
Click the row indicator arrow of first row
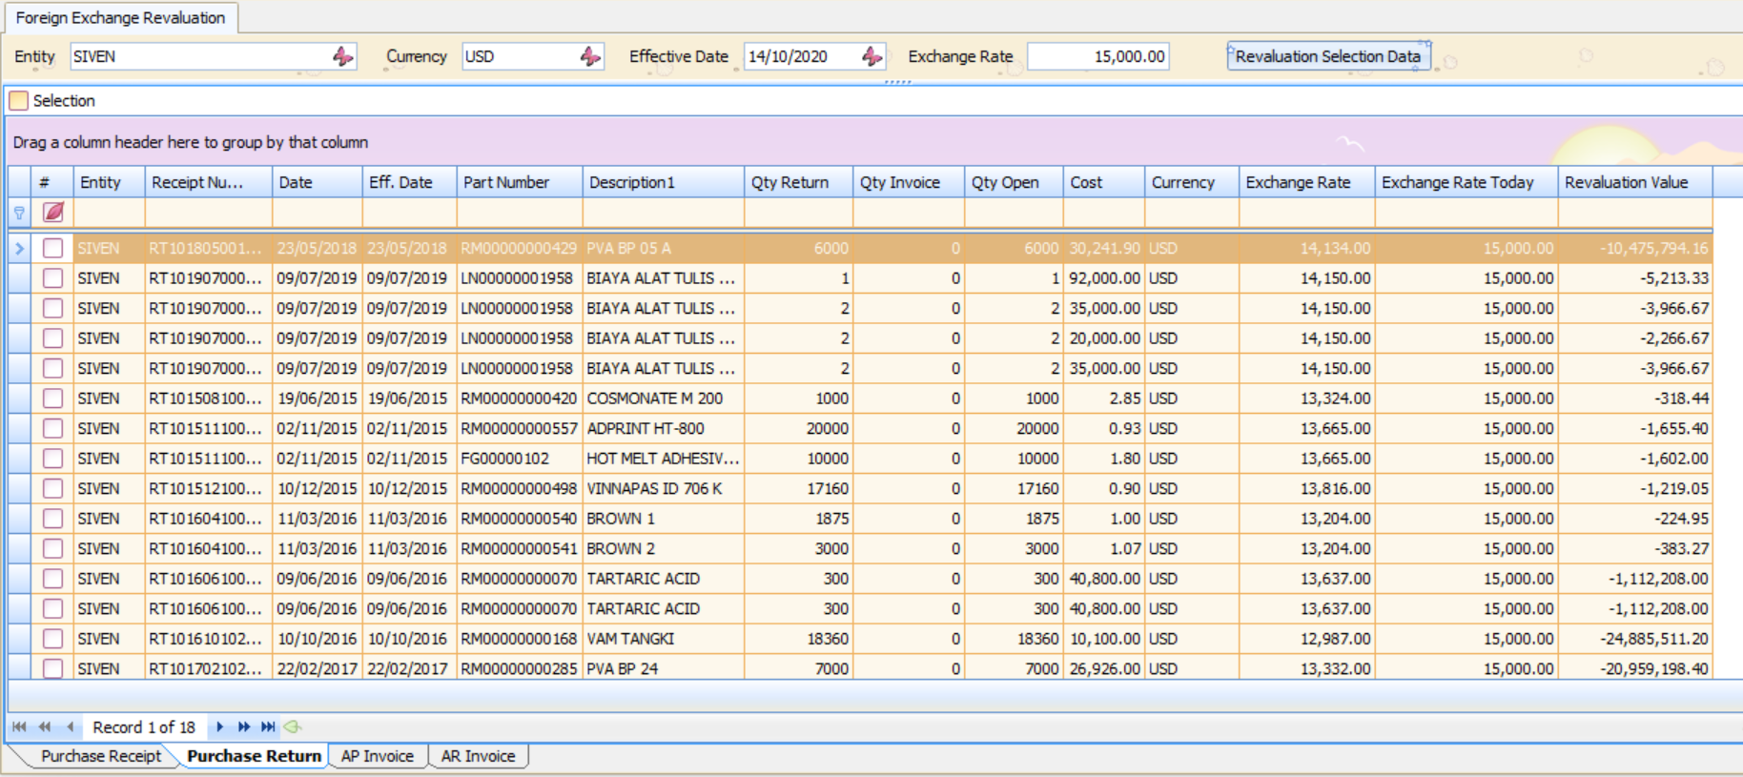(20, 248)
